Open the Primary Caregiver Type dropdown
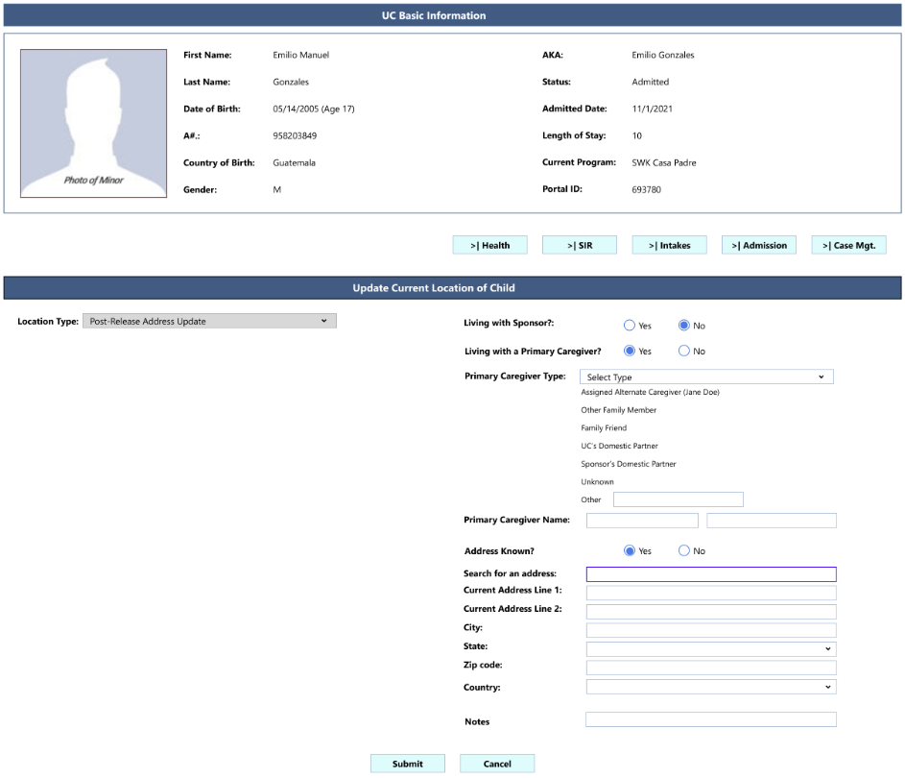Image resolution: width=905 pixels, height=778 pixels. [x=706, y=377]
